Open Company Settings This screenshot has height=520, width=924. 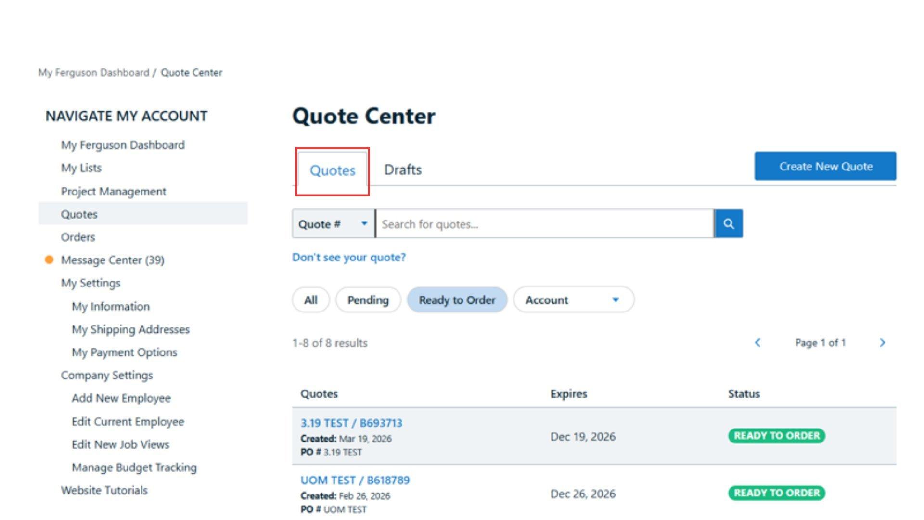pyautogui.click(x=107, y=375)
